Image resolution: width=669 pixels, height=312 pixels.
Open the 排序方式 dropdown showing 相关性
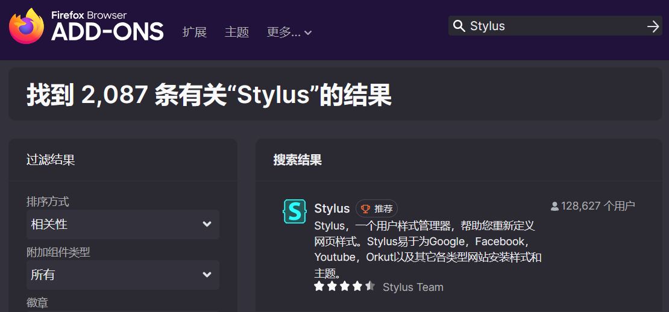123,224
